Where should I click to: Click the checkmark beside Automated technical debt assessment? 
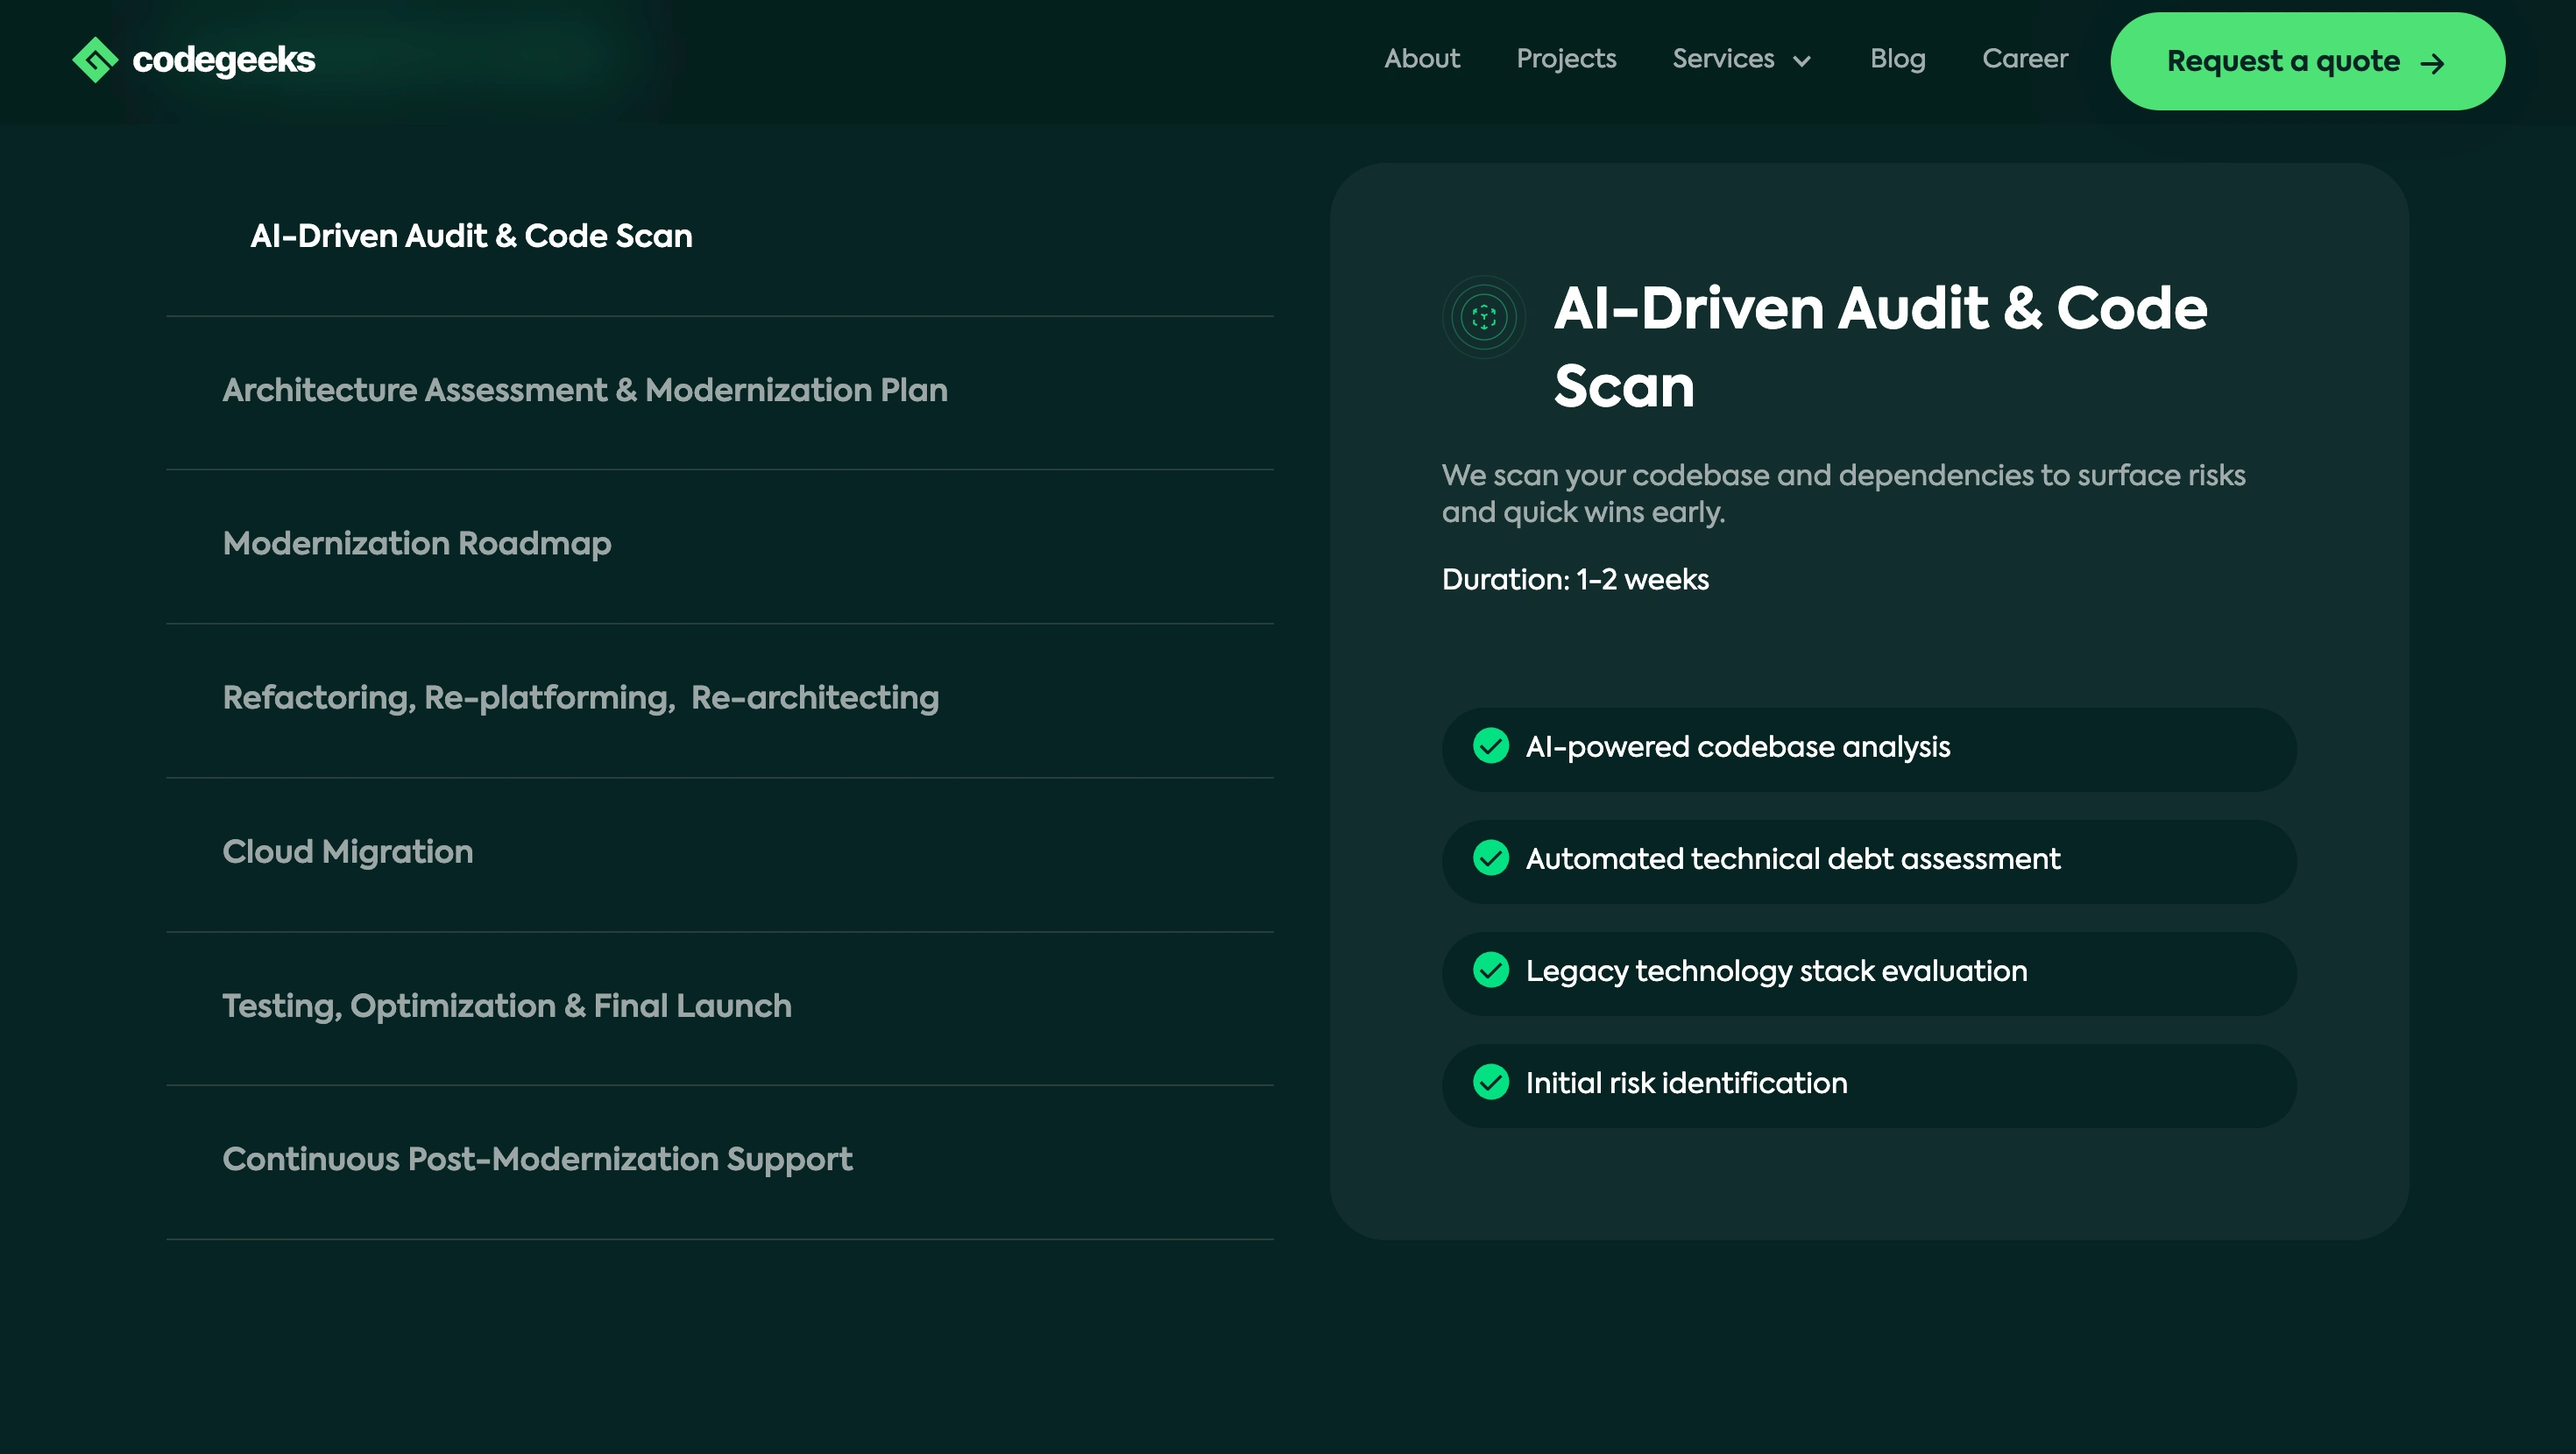point(1490,858)
